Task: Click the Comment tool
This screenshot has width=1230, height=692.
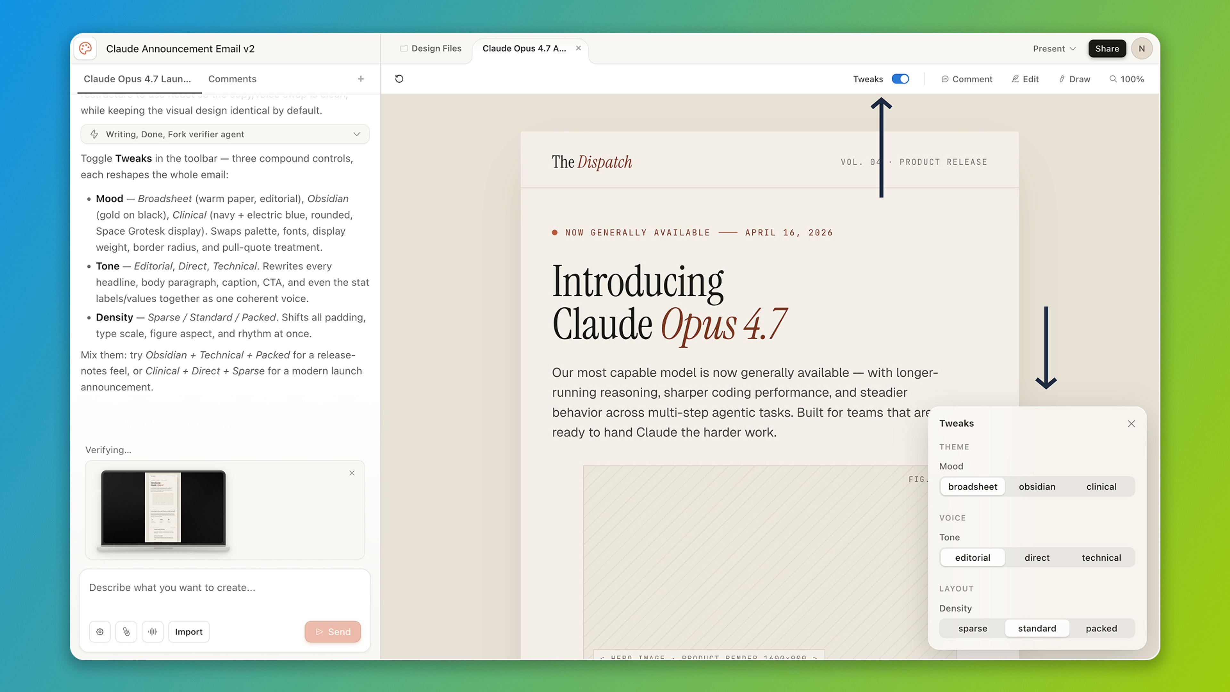Action: [966, 79]
